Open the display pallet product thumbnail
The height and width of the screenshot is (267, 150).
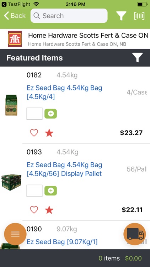point(11,182)
